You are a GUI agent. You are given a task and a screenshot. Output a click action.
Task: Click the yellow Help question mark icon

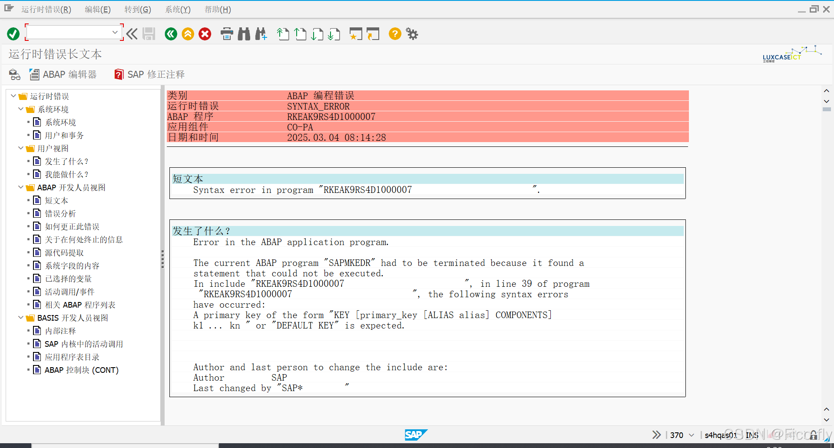(x=395, y=34)
